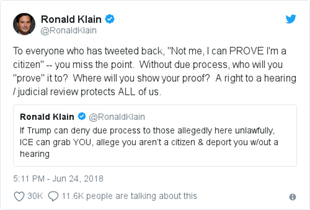This screenshot has height=210, width=310.
Task: Open Ronald Klain's profile photo
Action: (25, 24)
